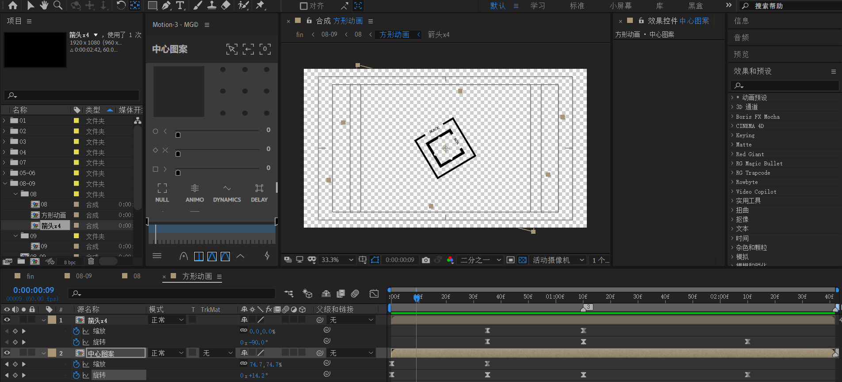Image resolution: width=842 pixels, height=382 pixels.
Task: Select the Hand tool
Action: 44,5
